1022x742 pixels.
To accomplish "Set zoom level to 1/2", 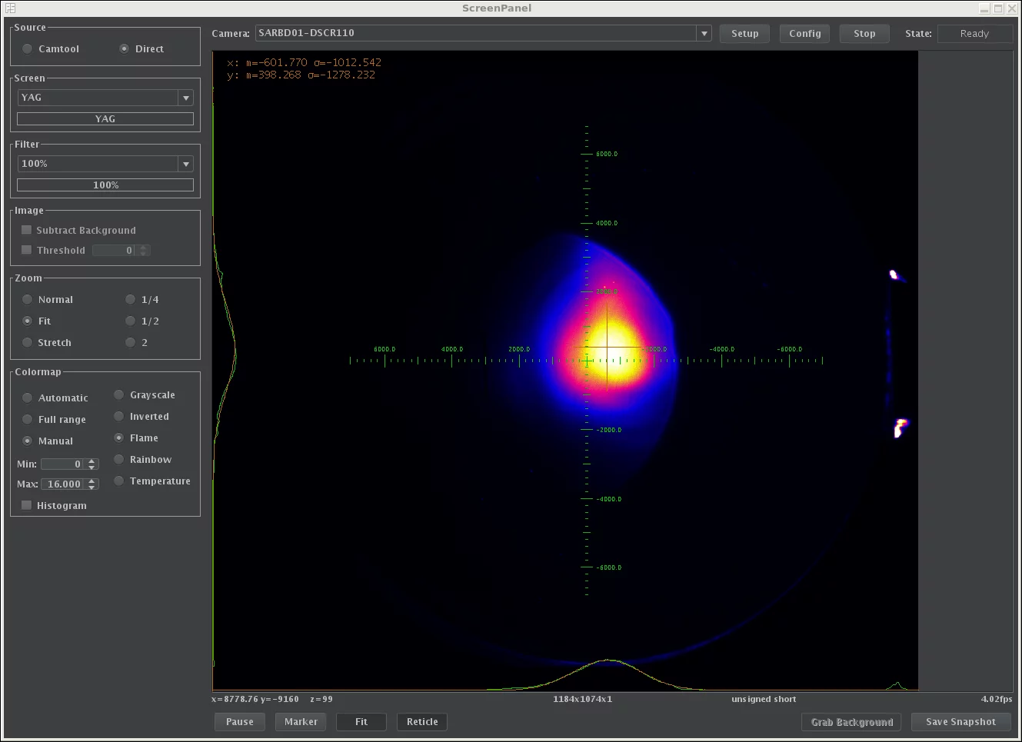I will [x=130, y=321].
